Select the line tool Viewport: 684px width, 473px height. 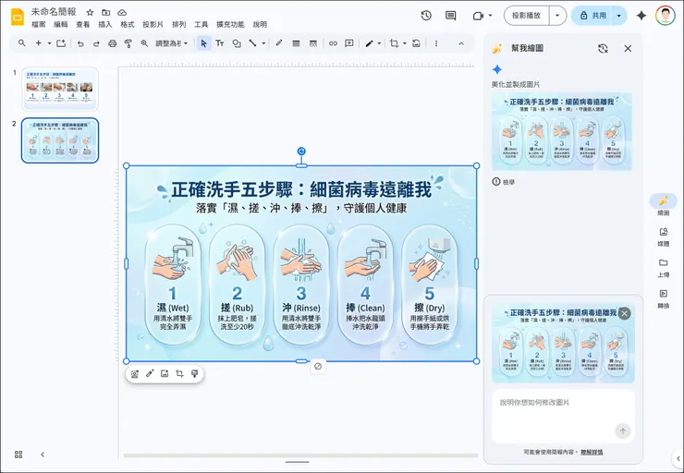pyautogui.click(x=252, y=43)
